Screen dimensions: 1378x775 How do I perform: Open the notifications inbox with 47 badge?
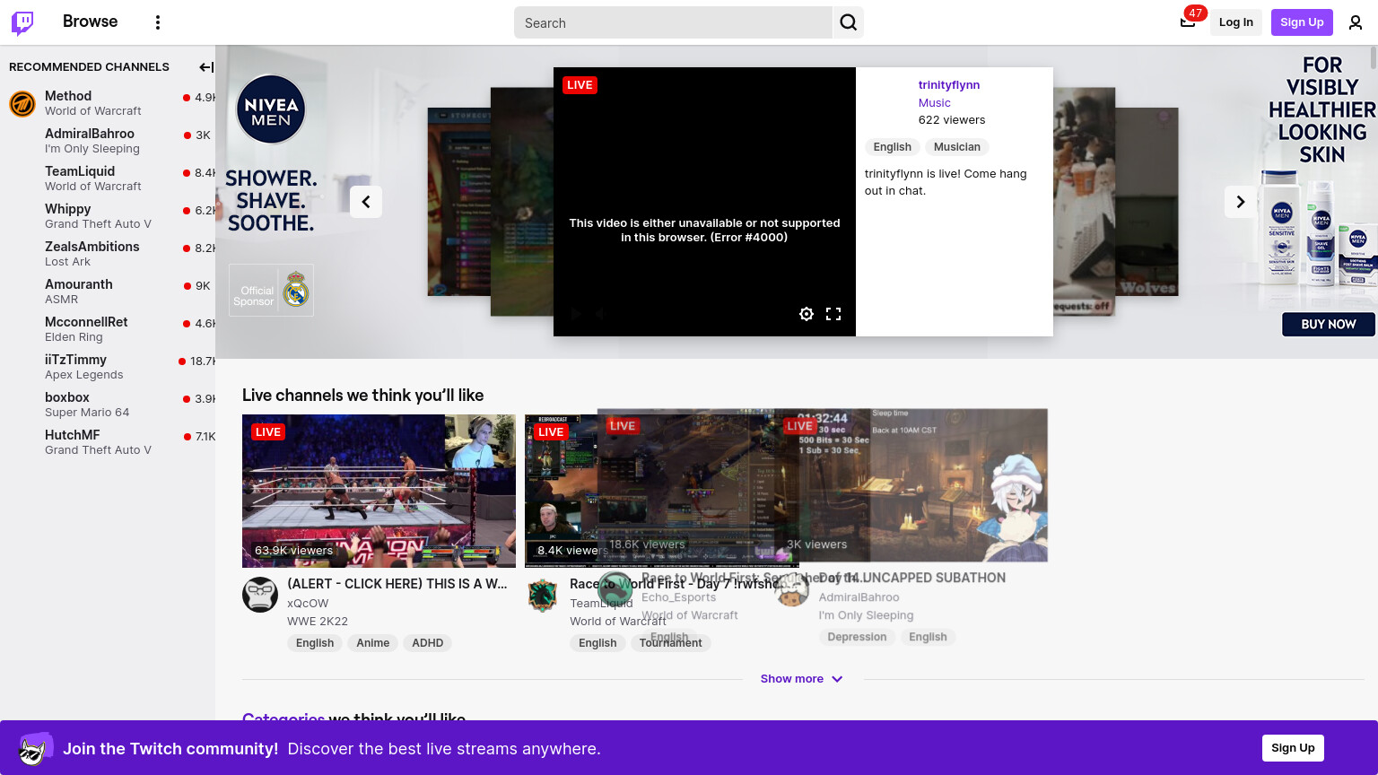click(1188, 22)
